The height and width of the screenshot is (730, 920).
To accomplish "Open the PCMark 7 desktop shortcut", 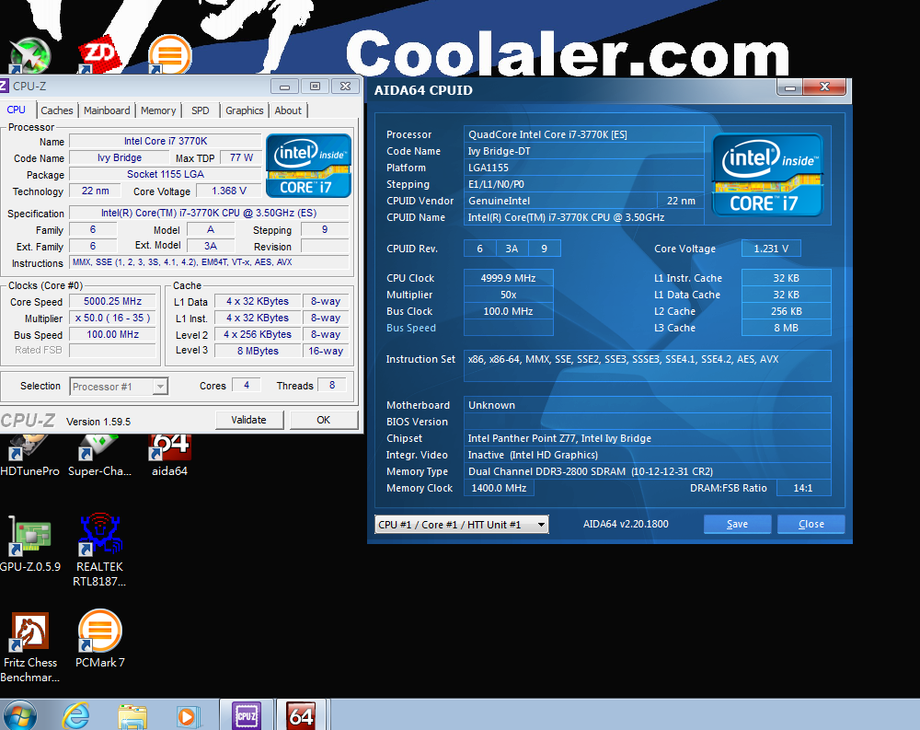I will point(99,640).
